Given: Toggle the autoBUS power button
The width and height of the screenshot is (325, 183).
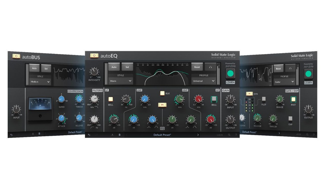Looking at the screenshot, I should click(x=16, y=56).
